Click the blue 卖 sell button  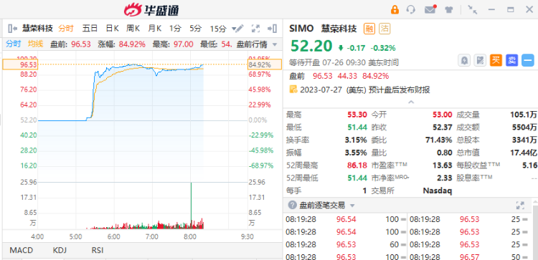coord(512,61)
